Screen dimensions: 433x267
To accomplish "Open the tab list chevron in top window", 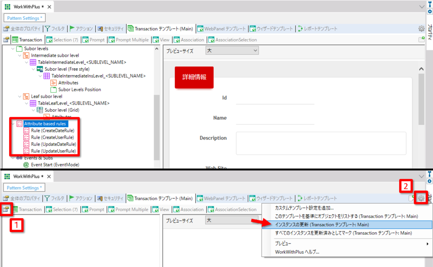I will (422, 6).
